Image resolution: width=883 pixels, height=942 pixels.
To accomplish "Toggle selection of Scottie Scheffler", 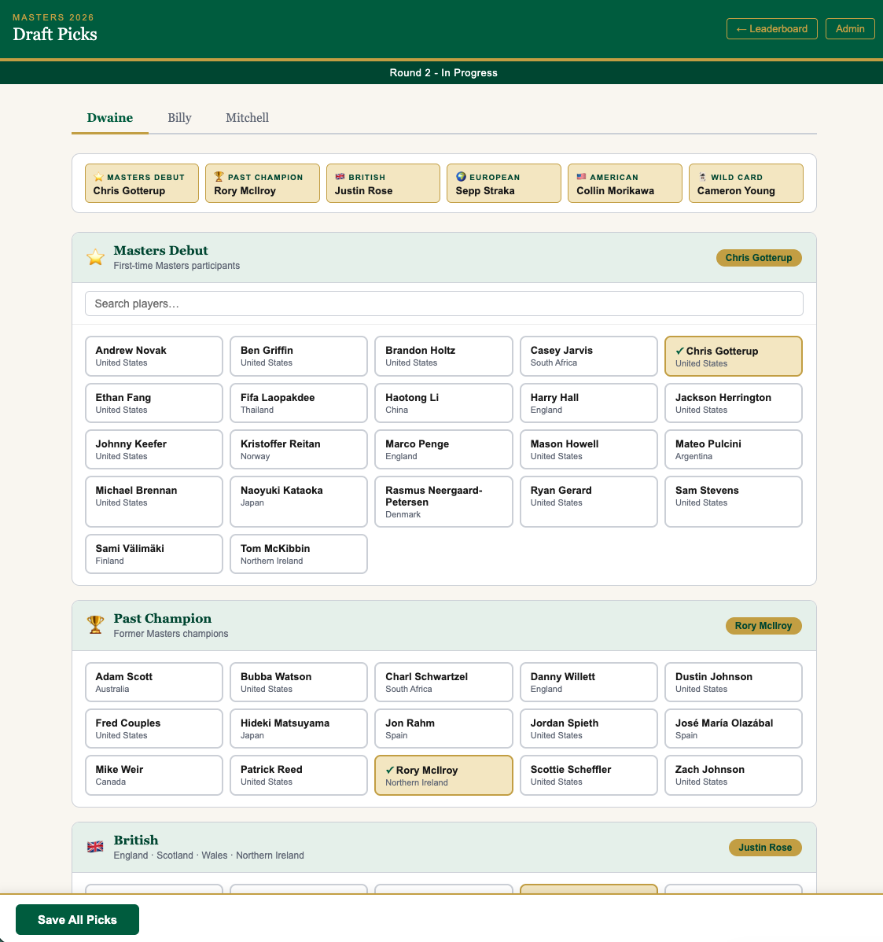I will click(x=588, y=775).
